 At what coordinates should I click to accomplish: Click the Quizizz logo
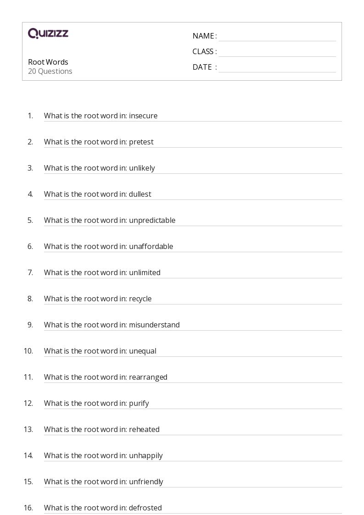pos(48,33)
